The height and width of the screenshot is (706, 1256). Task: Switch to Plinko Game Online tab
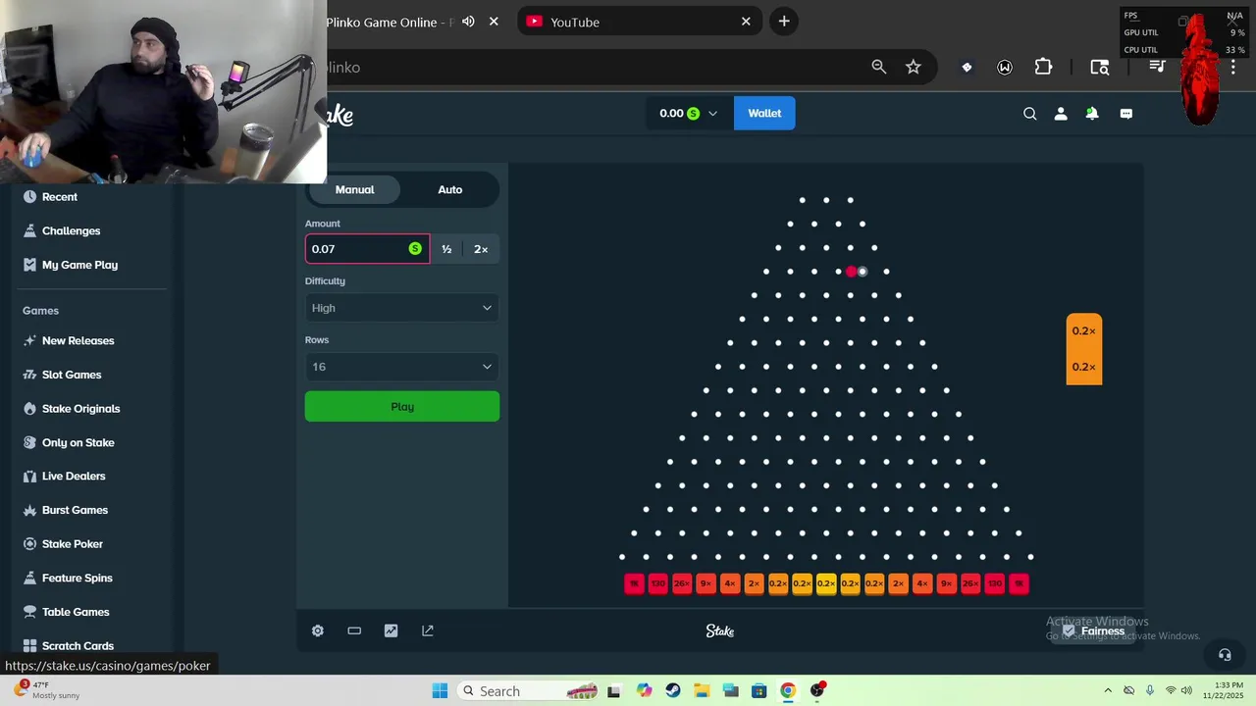(389, 22)
